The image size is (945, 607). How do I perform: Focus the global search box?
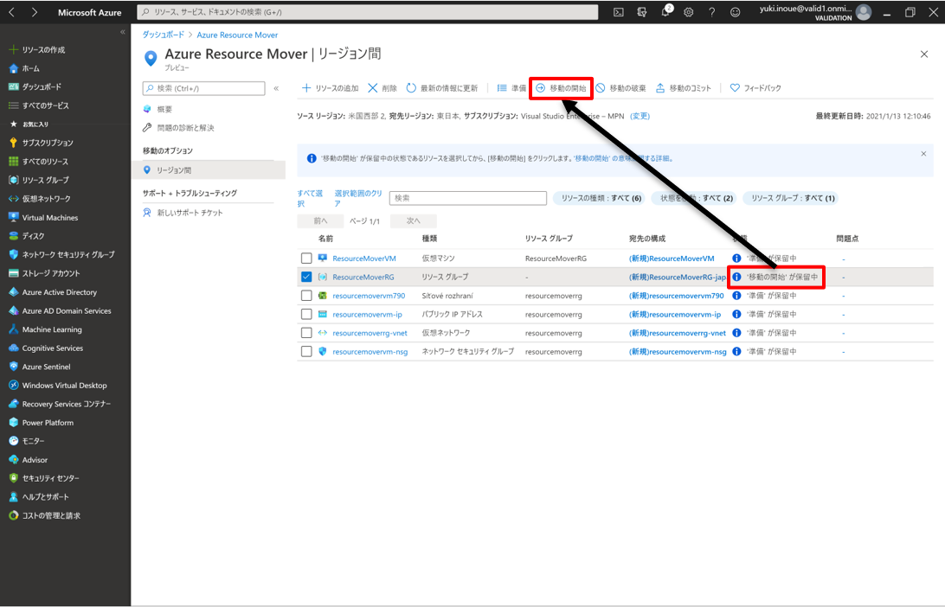tap(368, 12)
